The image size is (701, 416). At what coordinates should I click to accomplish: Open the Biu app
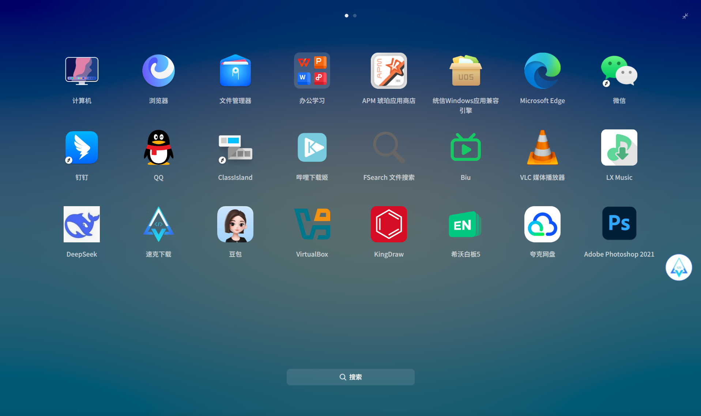[x=466, y=147]
